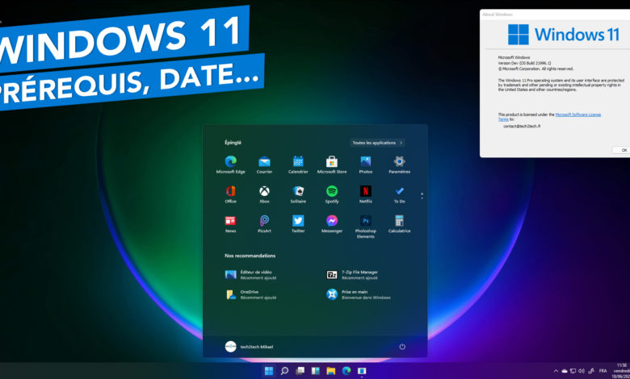Open 7-Zip File Manager recommendation
The height and width of the screenshot is (379, 630).
tap(352, 275)
